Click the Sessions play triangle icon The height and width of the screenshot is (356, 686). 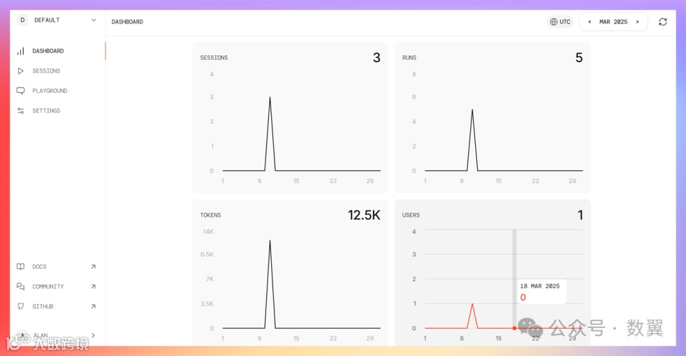pyautogui.click(x=20, y=71)
